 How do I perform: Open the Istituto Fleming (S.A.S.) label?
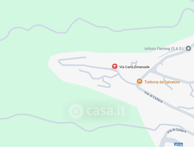click(x=164, y=49)
